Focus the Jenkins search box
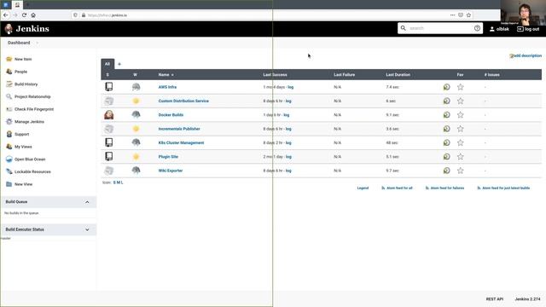The image size is (546, 307). coord(440,28)
